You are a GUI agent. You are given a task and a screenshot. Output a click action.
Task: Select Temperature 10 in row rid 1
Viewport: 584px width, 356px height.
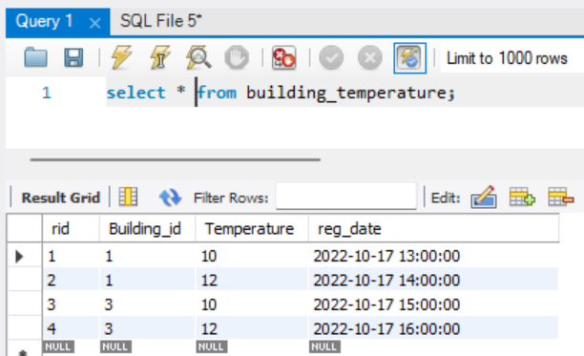[252, 256]
